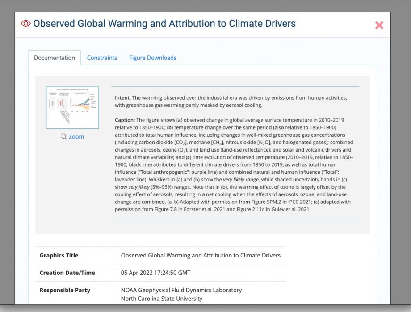Click the bold Intent label

[x=123, y=98]
